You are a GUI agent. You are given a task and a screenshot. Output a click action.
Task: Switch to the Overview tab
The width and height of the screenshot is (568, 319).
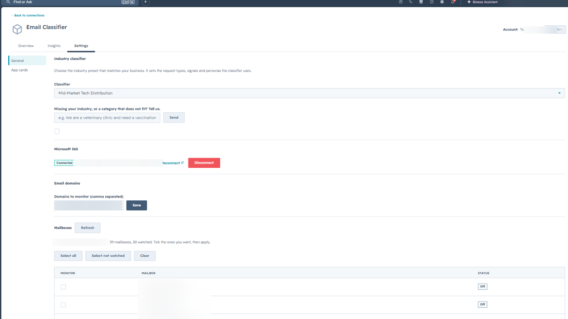pos(26,46)
